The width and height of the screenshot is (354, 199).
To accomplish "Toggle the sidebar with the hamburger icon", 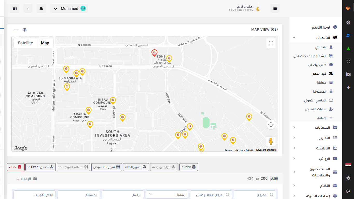I will coord(275,8).
